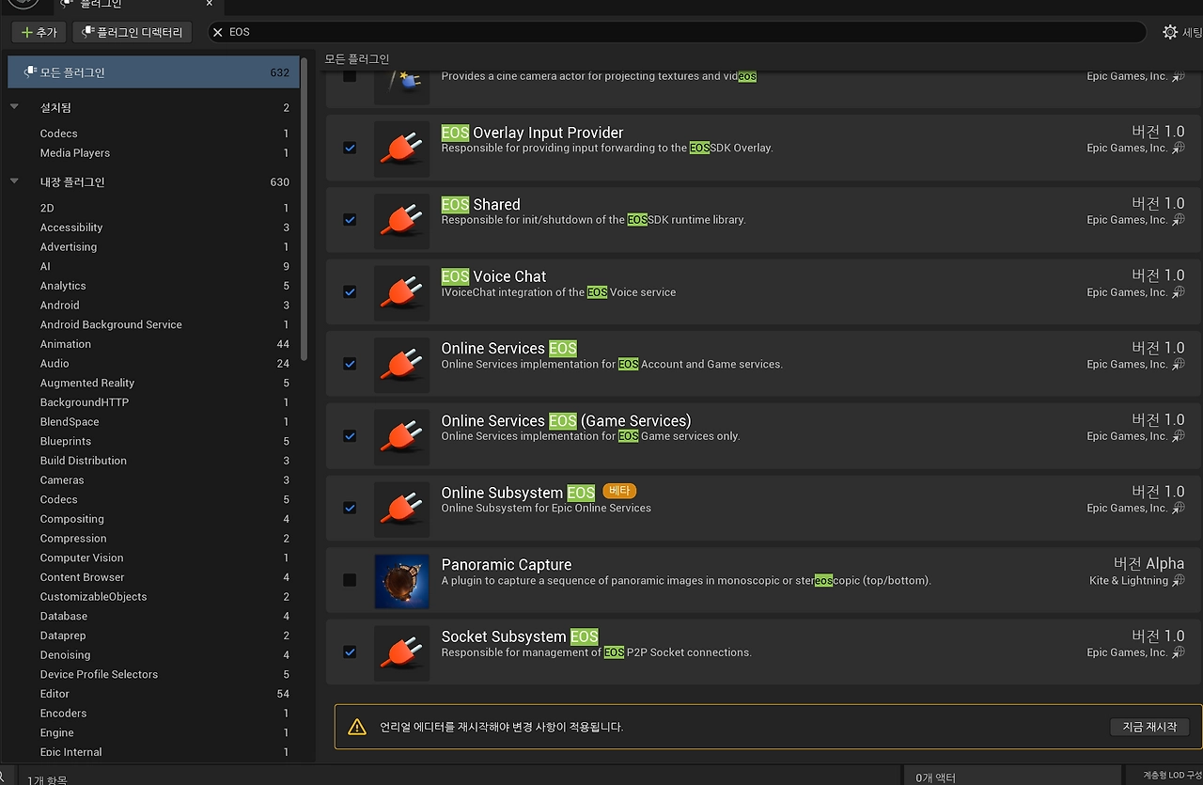
Task: Click the EOS Overlay Input Provider plug icon
Action: pyautogui.click(x=401, y=149)
